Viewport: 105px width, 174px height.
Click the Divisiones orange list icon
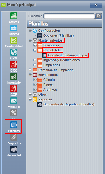coord(40,46)
